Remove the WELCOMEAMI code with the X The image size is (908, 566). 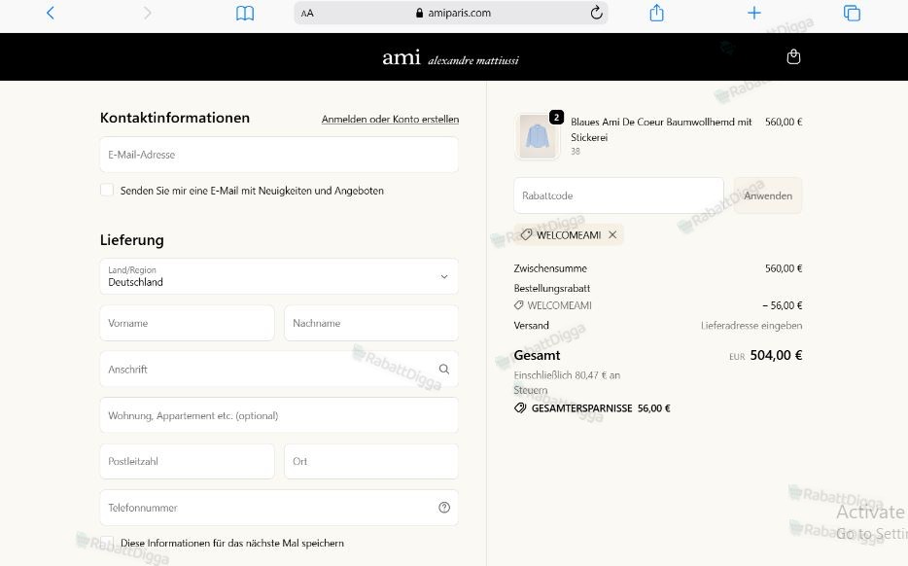[x=612, y=234]
